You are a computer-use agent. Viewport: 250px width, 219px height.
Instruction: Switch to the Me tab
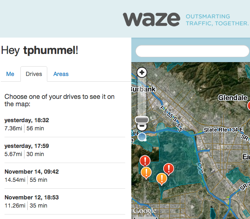pos(10,74)
